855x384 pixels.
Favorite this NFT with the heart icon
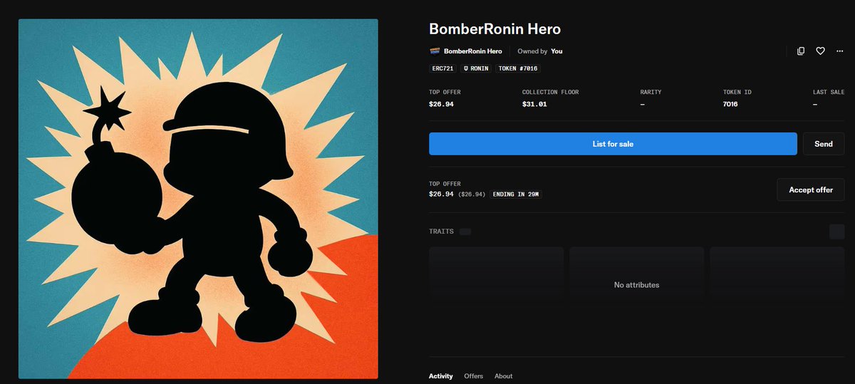(x=820, y=51)
